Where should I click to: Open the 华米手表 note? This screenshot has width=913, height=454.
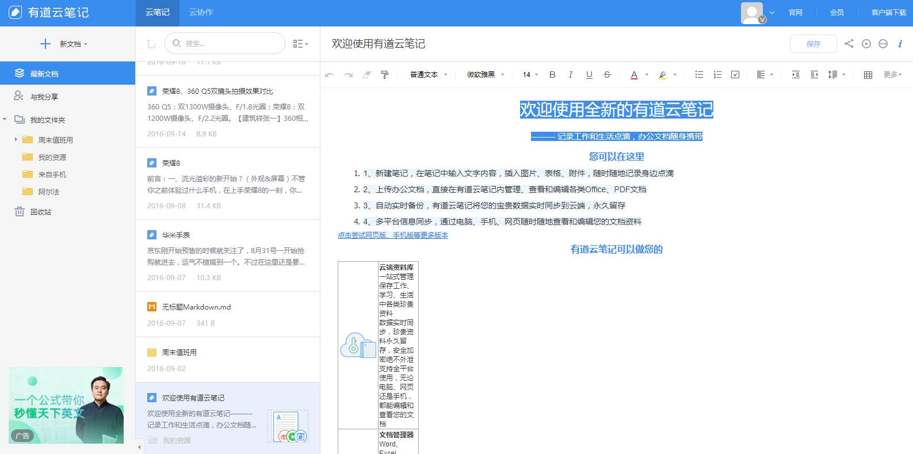(x=228, y=255)
